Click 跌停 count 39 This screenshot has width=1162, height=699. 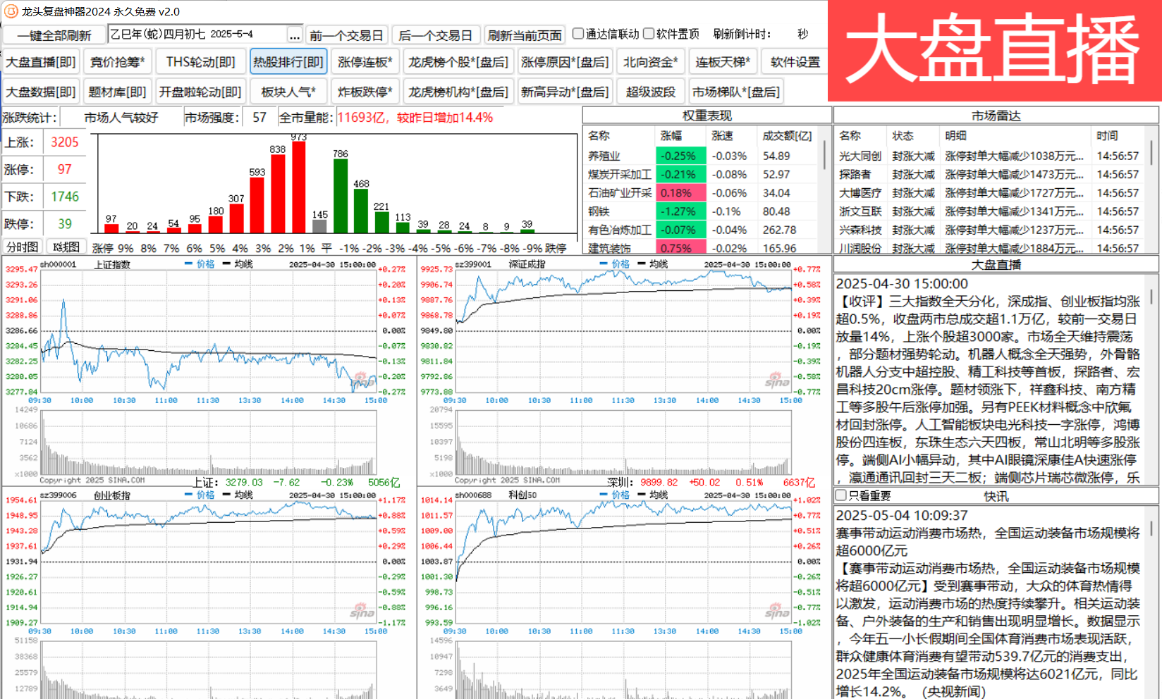[65, 224]
